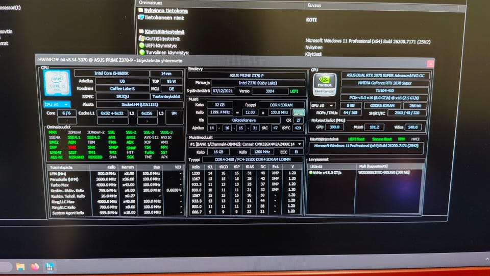This screenshot has height=276, width=490.
Task: Select the System Agent kello row
Action: (x=116, y=213)
